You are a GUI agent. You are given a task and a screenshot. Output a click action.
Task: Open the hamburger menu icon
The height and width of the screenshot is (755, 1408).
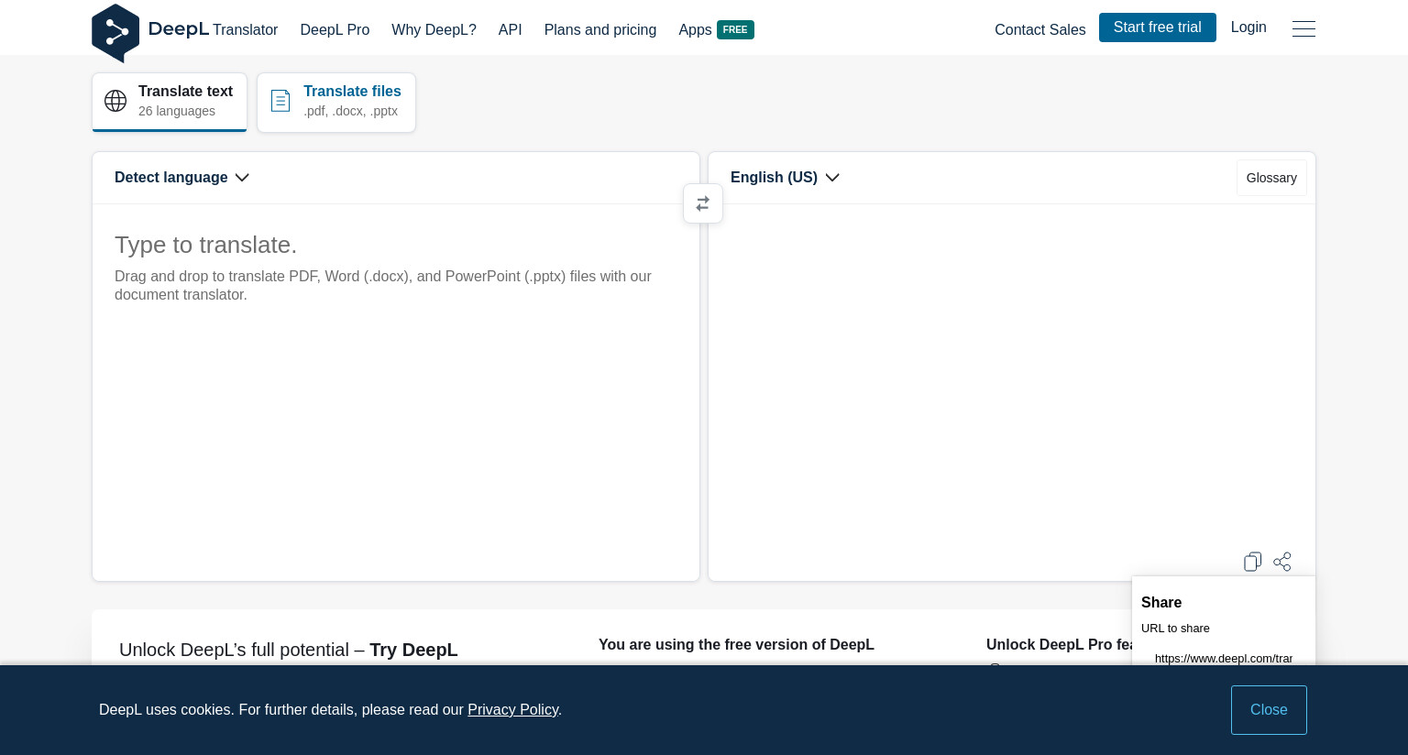(x=1303, y=28)
